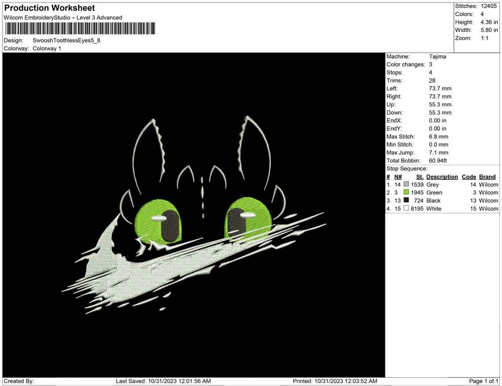This screenshot has width=502, height=386.
Task: Click total bobbin value '60.94ft'
Action: coord(438,161)
